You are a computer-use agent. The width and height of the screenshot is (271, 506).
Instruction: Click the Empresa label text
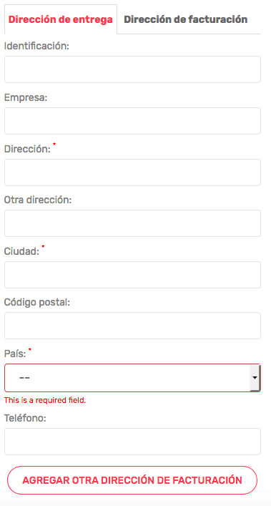[26, 98]
